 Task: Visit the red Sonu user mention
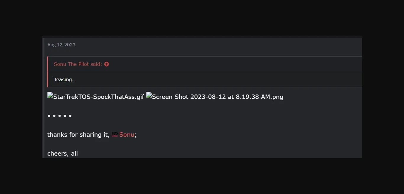127,135
